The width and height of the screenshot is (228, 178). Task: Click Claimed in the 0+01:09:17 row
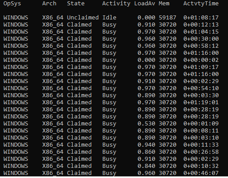(79, 67)
